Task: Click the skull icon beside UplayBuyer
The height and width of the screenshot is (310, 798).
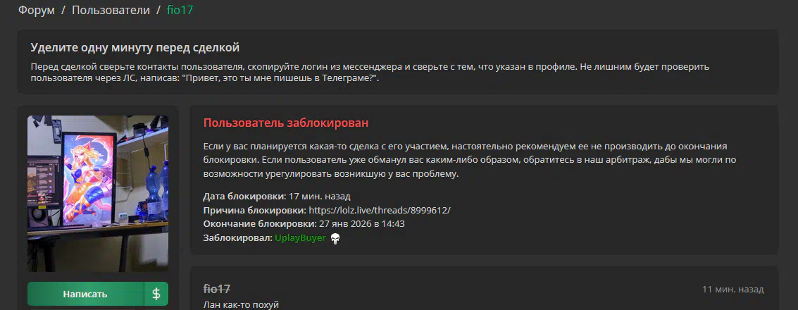Action: coord(335,238)
